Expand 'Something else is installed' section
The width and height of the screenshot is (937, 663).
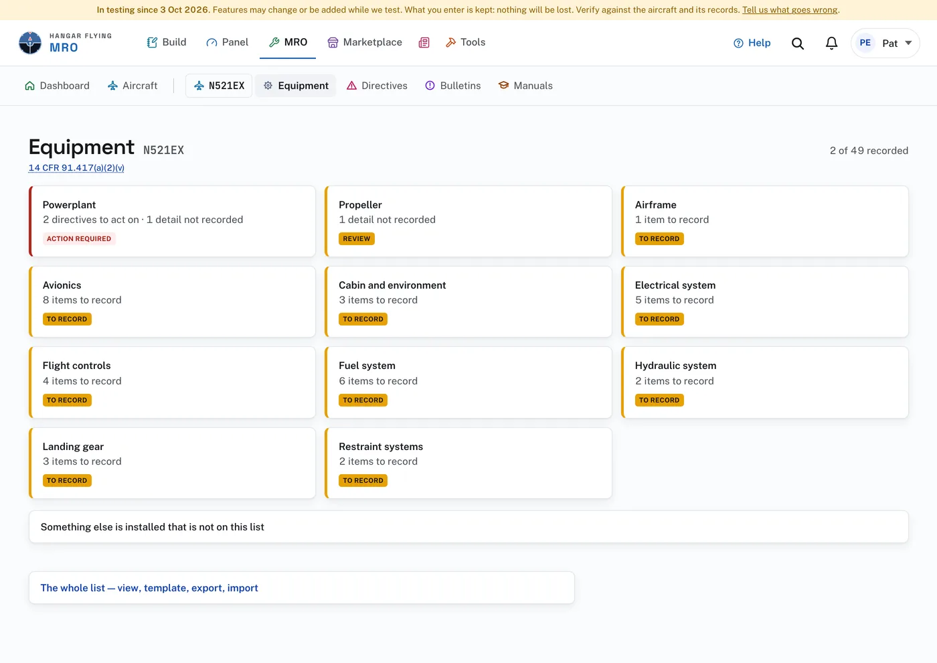click(x=468, y=527)
